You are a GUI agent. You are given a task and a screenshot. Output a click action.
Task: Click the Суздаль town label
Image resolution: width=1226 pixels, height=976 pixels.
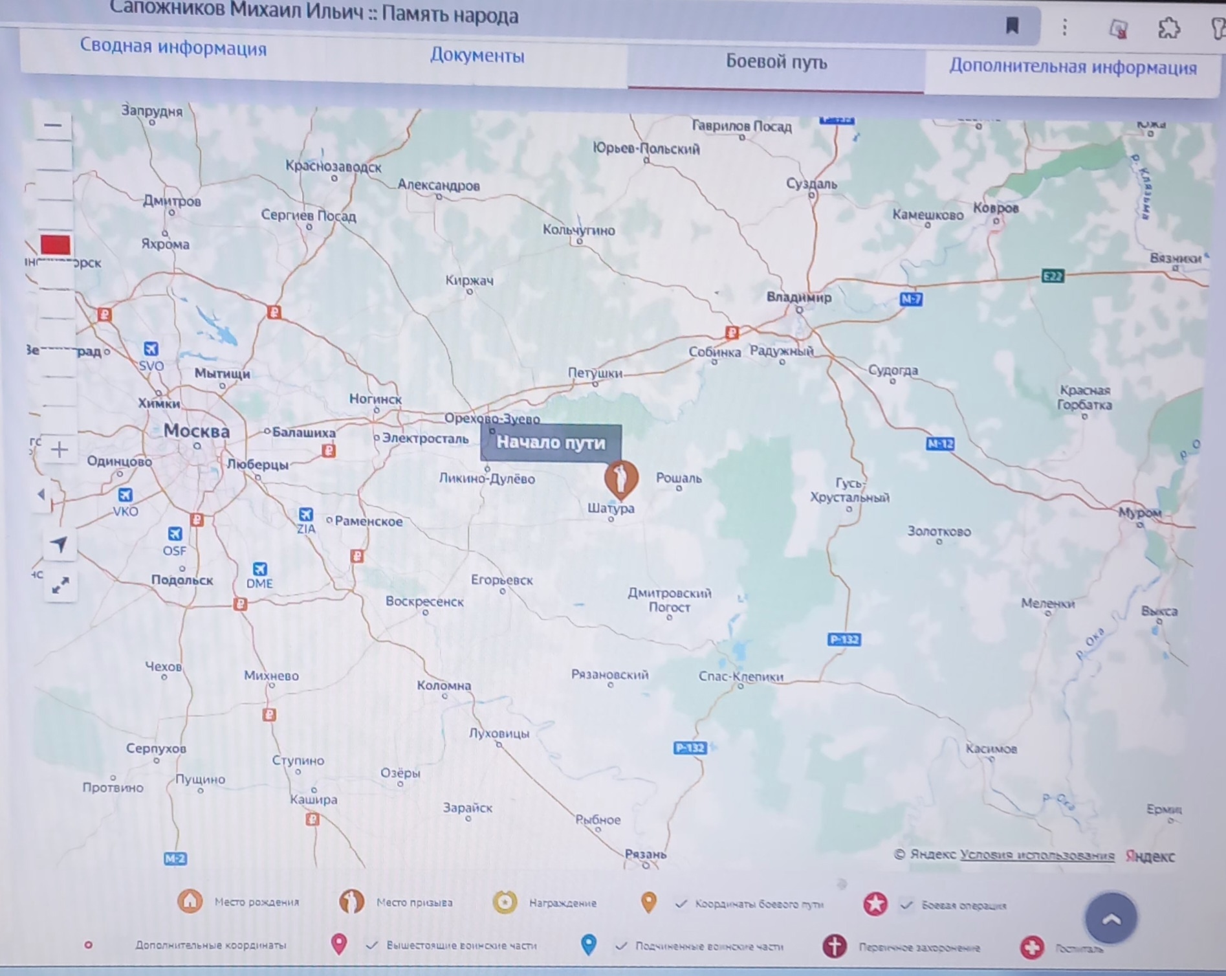click(811, 184)
